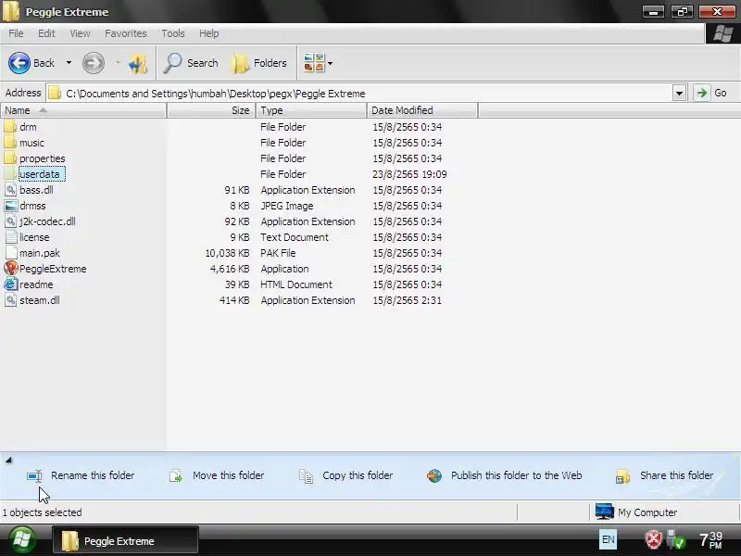Click properties folder icon

pyautogui.click(x=10, y=158)
